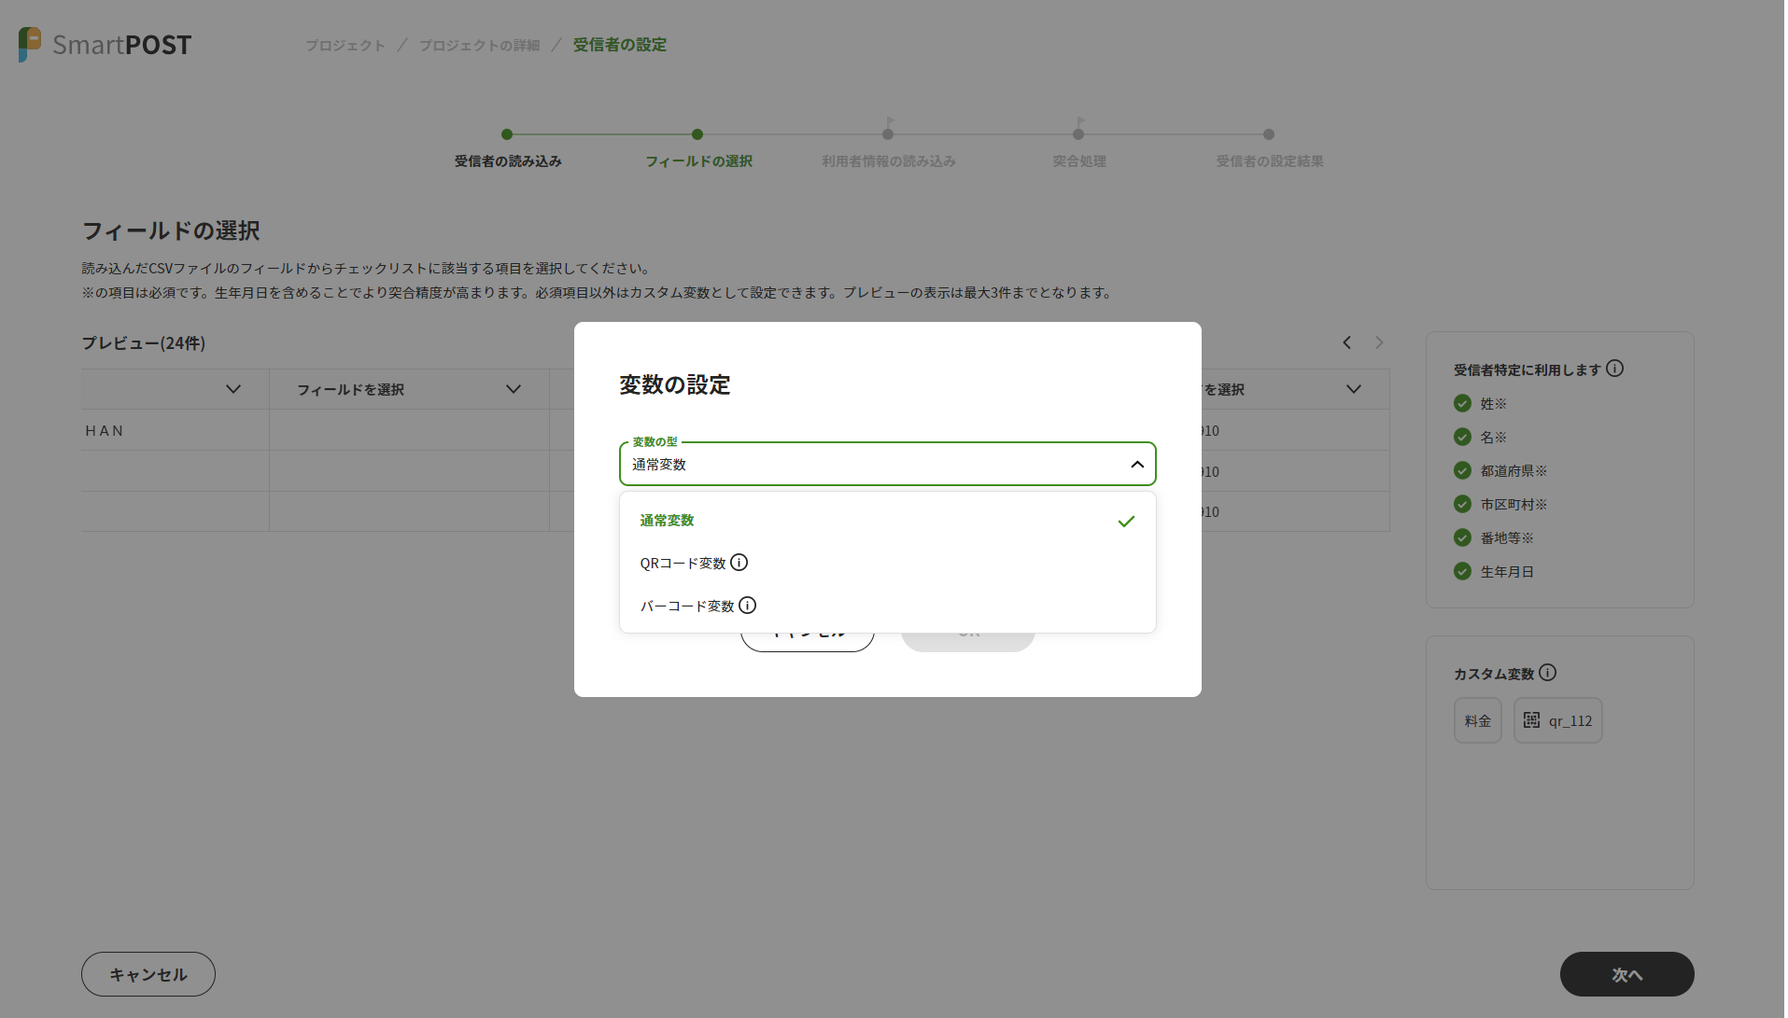Click the qr_112 QR code chip

pos(1557,720)
